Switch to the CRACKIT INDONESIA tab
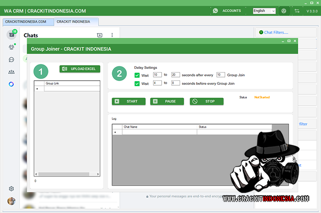Screen dimensions: 321x213 pos(73,21)
